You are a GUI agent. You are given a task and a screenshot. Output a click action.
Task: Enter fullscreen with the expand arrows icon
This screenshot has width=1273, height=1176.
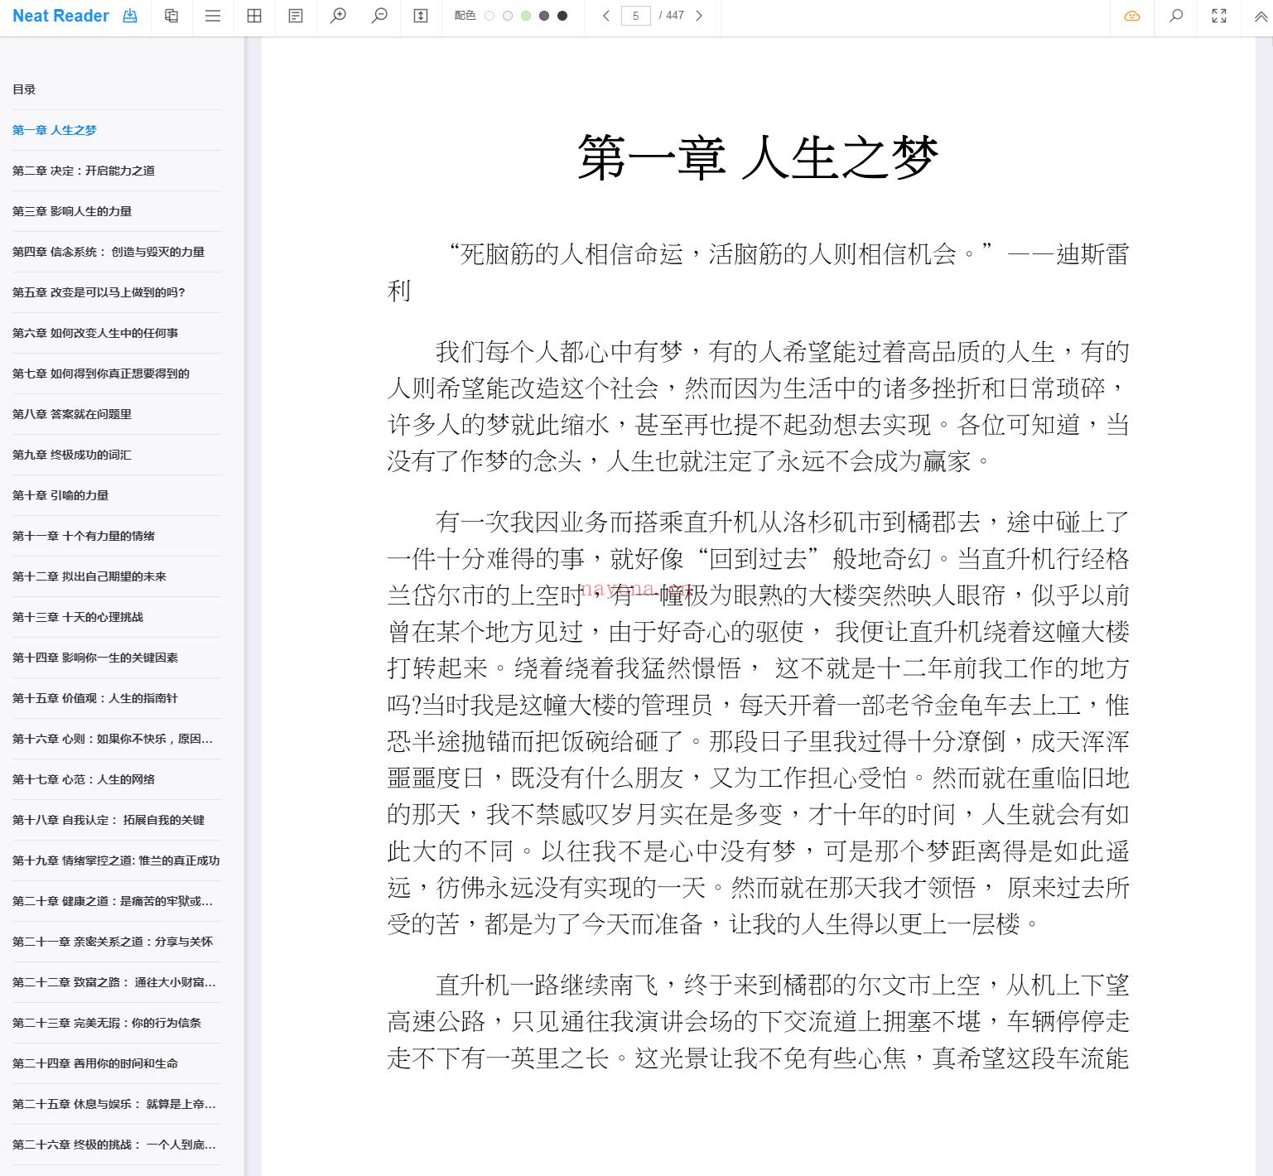click(1219, 16)
